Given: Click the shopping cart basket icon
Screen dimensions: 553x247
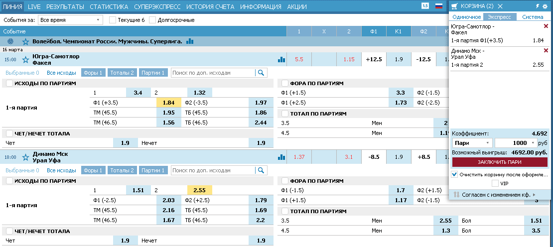Looking at the screenshot, I should [x=454, y=6].
